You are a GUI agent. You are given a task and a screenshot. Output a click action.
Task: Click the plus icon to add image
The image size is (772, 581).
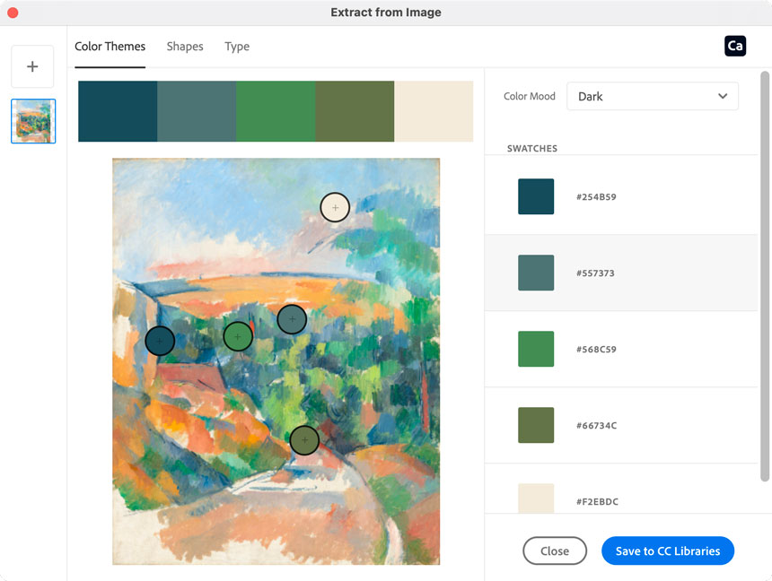32,66
